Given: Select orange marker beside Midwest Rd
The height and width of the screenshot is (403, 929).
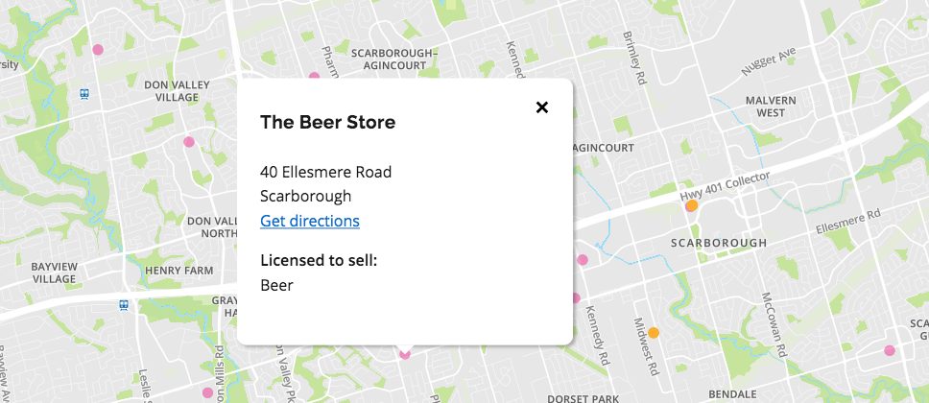Looking at the screenshot, I should tap(654, 333).
